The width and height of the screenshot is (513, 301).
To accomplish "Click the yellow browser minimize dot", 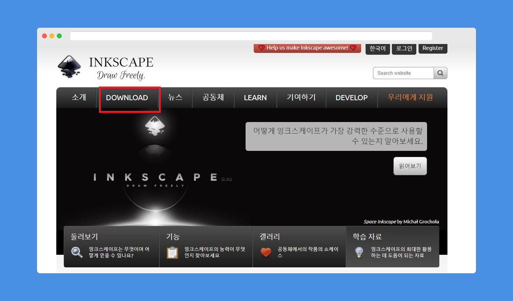I will pyautogui.click(x=52, y=36).
